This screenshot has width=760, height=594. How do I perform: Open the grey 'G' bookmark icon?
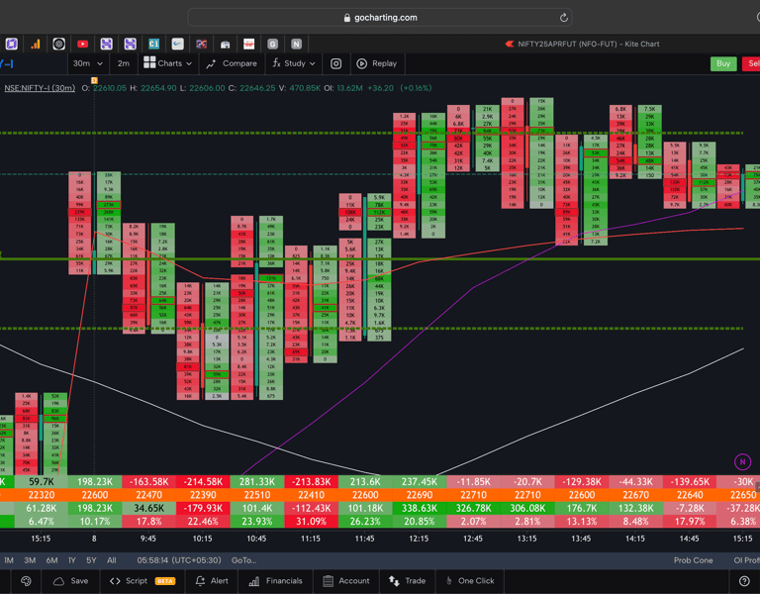tap(272, 45)
